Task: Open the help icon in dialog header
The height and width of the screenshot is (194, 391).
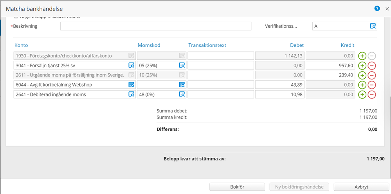Action: click(x=377, y=8)
